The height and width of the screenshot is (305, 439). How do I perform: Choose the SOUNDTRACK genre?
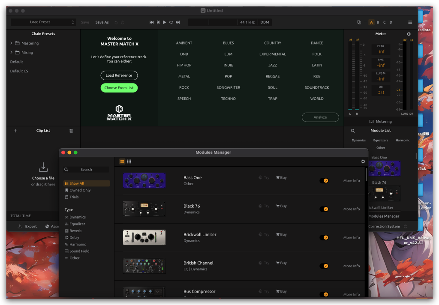tap(317, 87)
